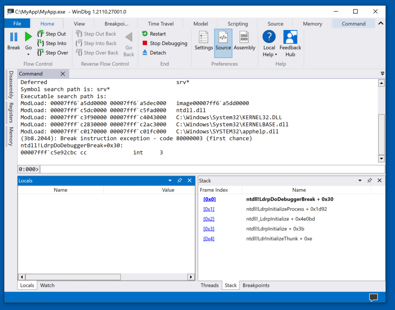Pin the Stack panel

(x=370, y=181)
